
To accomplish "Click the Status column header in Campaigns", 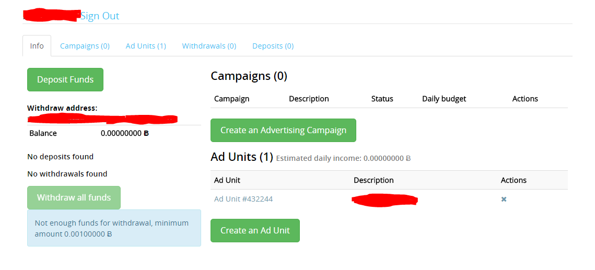I will [382, 99].
